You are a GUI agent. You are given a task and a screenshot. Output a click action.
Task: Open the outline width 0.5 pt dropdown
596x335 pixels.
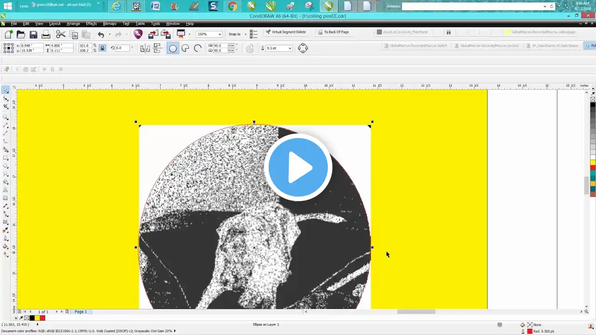coord(290,48)
